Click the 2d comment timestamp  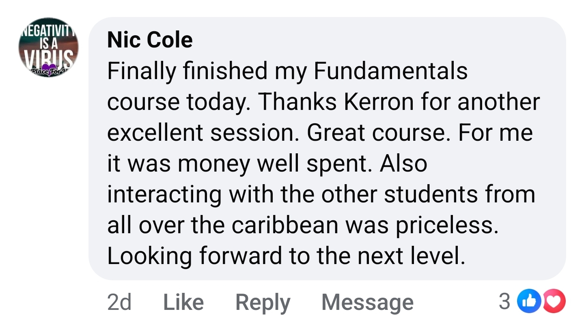pyautogui.click(x=119, y=302)
